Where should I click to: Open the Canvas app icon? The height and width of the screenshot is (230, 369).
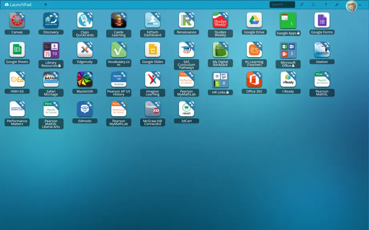click(x=17, y=20)
